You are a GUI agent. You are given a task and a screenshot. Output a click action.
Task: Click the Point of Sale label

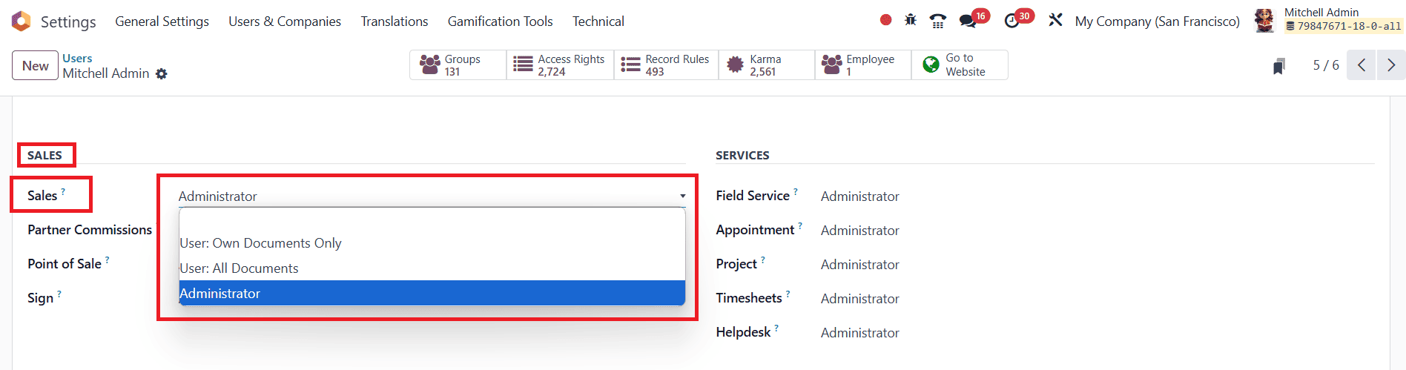click(x=65, y=264)
